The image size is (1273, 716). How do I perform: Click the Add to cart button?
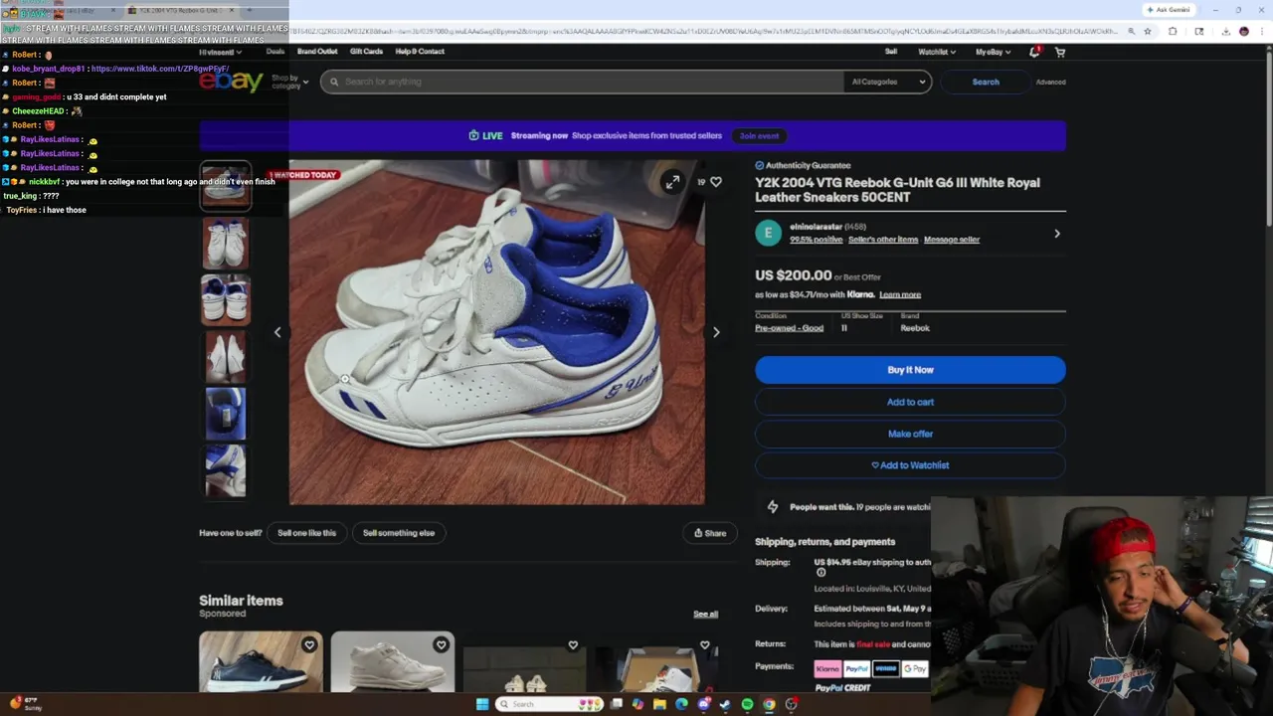click(910, 402)
